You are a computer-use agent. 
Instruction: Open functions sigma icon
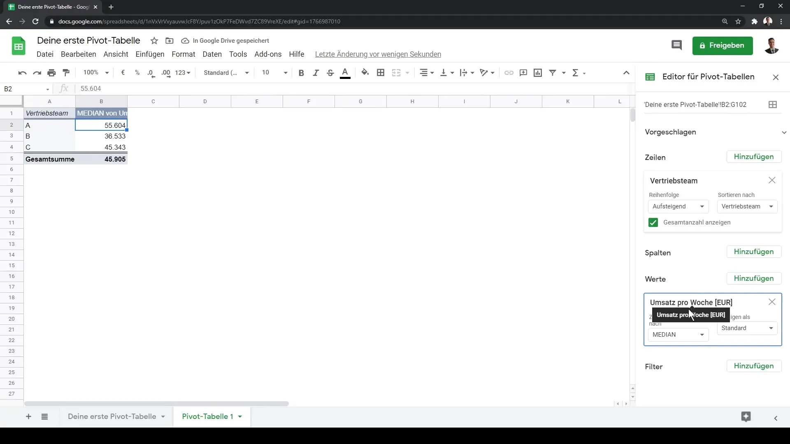click(x=576, y=73)
